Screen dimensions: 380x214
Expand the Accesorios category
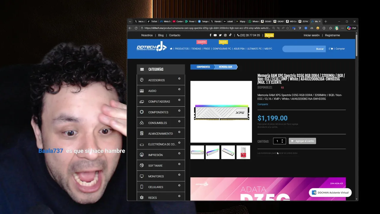pos(179,79)
